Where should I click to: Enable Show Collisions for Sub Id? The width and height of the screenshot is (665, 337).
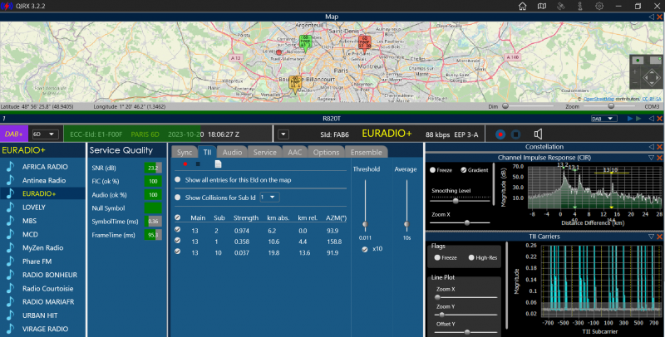pyautogui.click(x=178, y=198)
